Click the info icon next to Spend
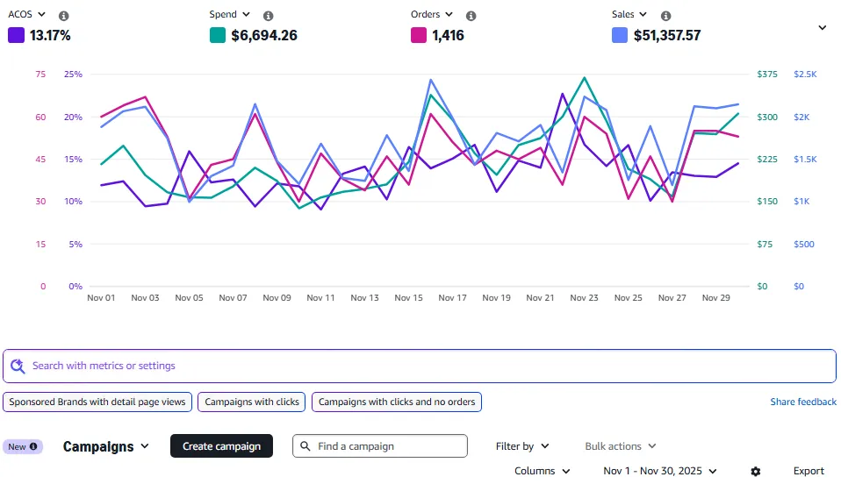 (x=269, y=16)
